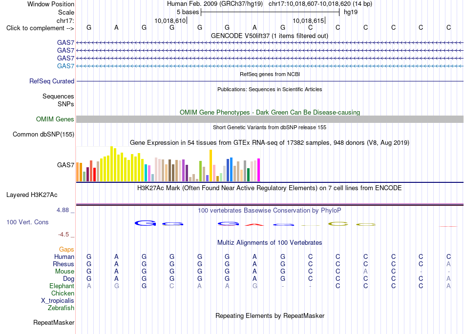This screenshot has height=334, width=464.
Task: Click the red A in the PhyloP logo
Action: 254,225
